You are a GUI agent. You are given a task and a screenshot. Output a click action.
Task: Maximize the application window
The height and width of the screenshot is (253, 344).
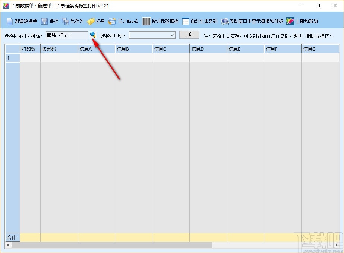pos(318,6)
